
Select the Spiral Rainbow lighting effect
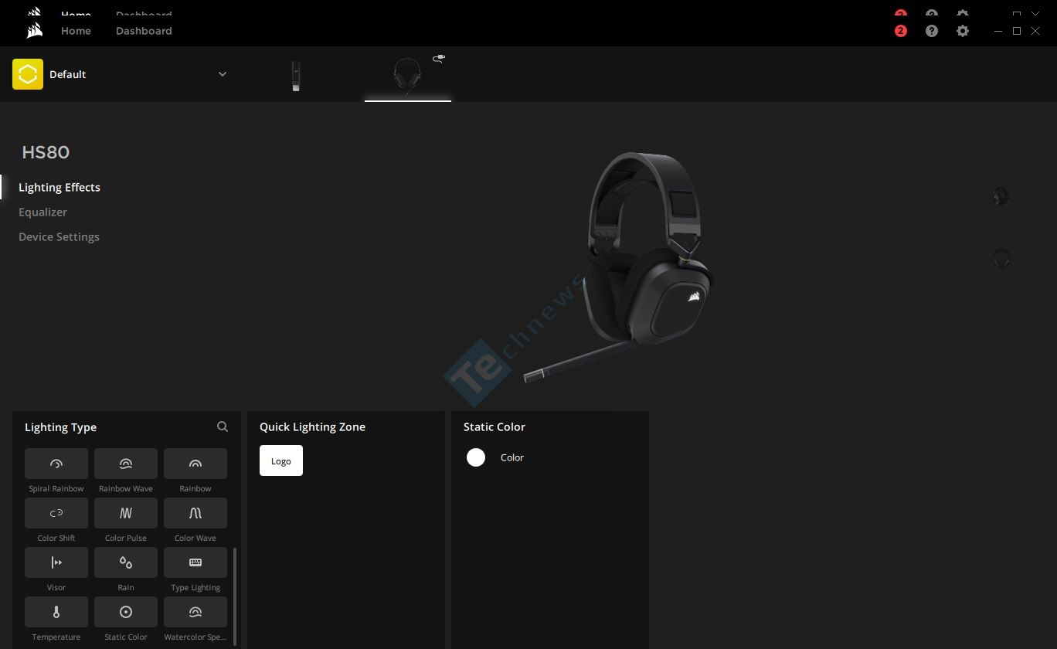click(x=56, y=464)
